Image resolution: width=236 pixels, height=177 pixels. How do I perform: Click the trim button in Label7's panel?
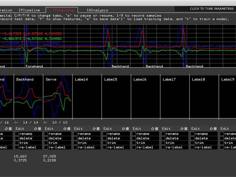(170, 143)
